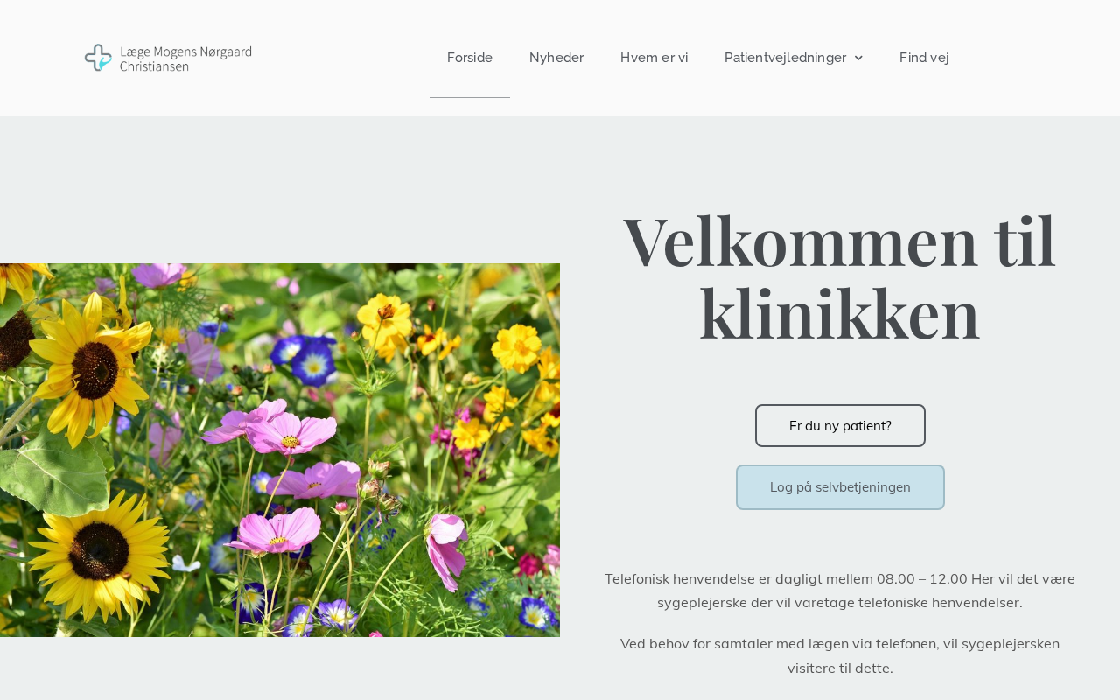Navigate to Find vej
1120x700 pixels.
924,58
